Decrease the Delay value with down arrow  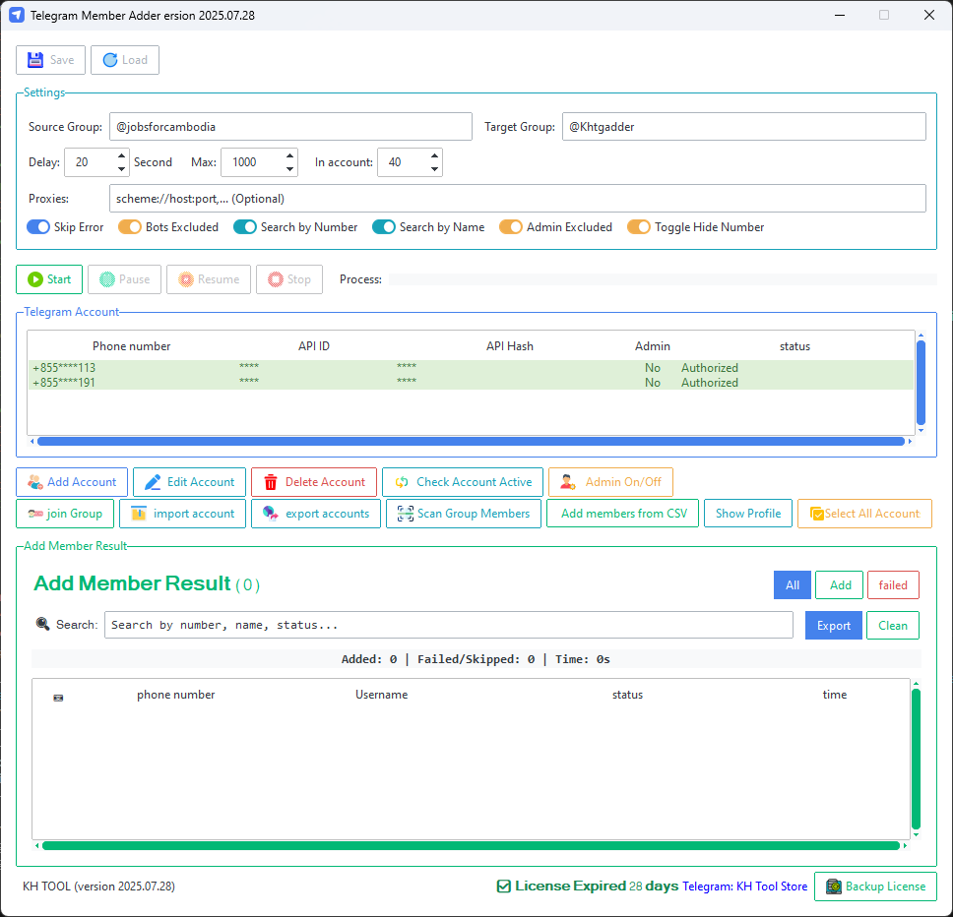tap(121, 169)
